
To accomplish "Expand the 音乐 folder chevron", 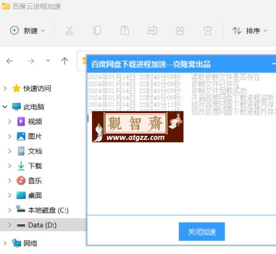I will [10, 181].
